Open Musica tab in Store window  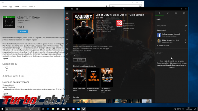point(24,7)
